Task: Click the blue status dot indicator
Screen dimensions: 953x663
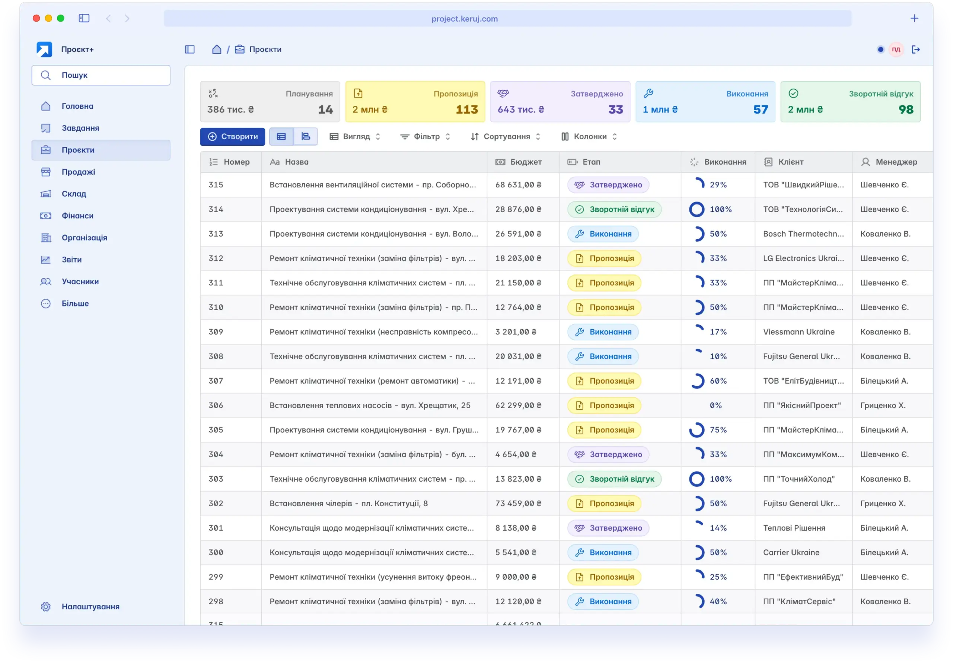Action: pyautogui.click(x=880, y=50)
